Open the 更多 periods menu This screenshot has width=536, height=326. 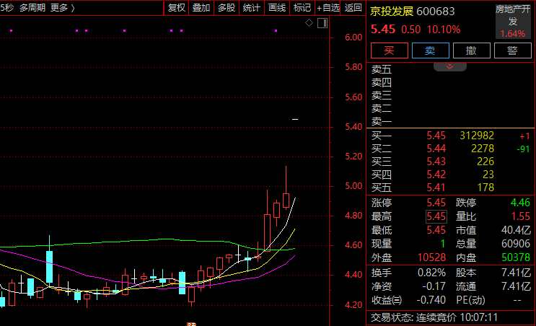click(63, 7)
